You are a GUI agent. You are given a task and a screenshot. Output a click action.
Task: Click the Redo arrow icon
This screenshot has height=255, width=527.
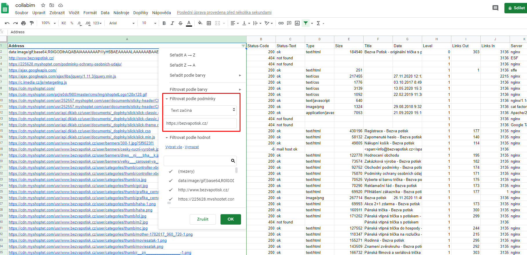tap(15, 23)
